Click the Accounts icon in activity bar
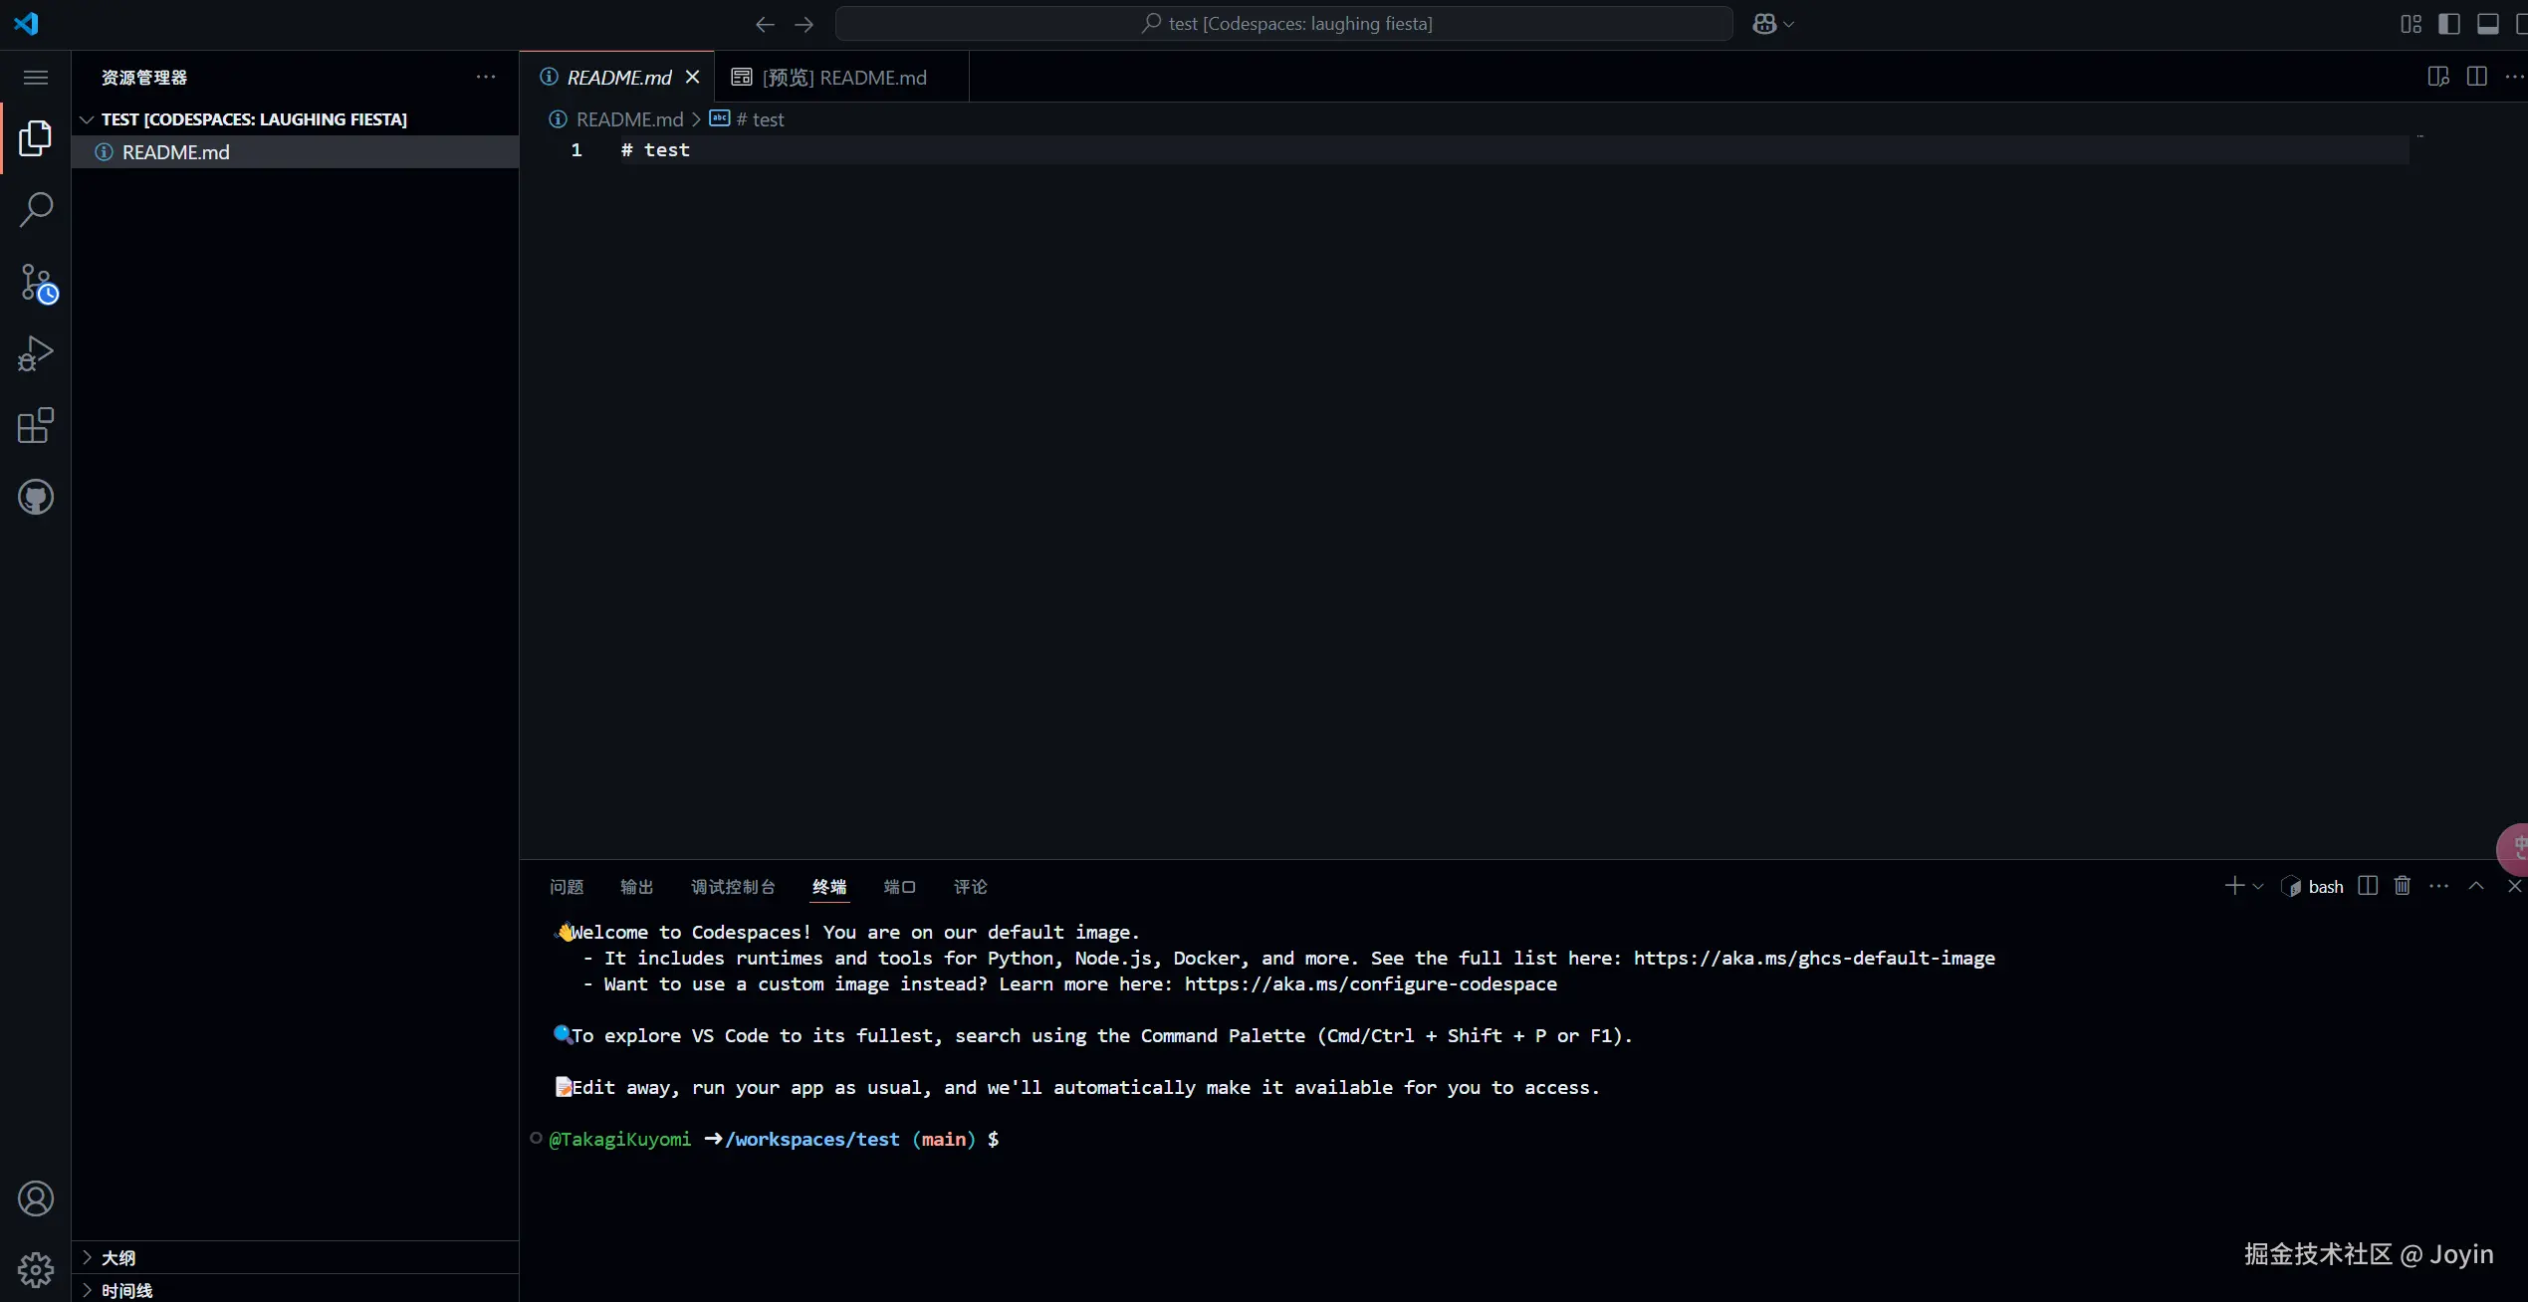2528x1302 pixels. (x=36, y=1198)
